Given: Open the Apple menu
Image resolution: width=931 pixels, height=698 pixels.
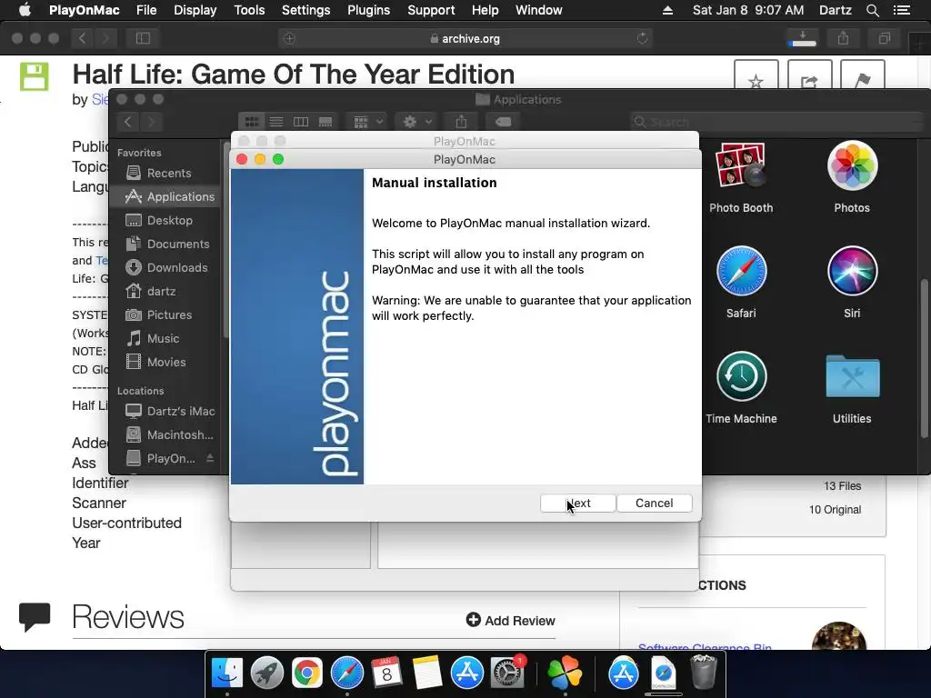Looking at the screenshot, I should [x=25, y=10].
